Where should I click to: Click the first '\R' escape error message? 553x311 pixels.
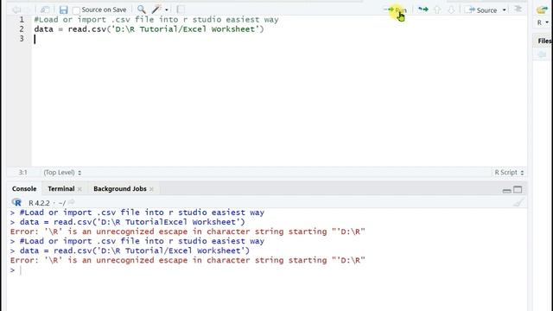(188, 232)
